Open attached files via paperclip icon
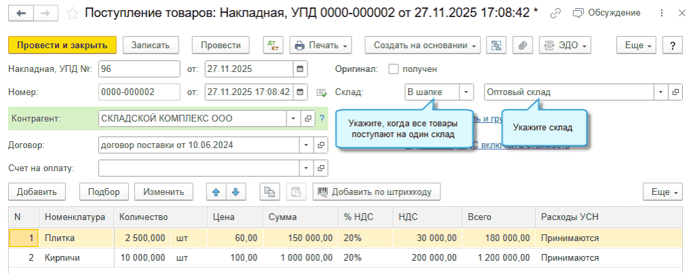 pyautogui.click(x=522, y=45)
